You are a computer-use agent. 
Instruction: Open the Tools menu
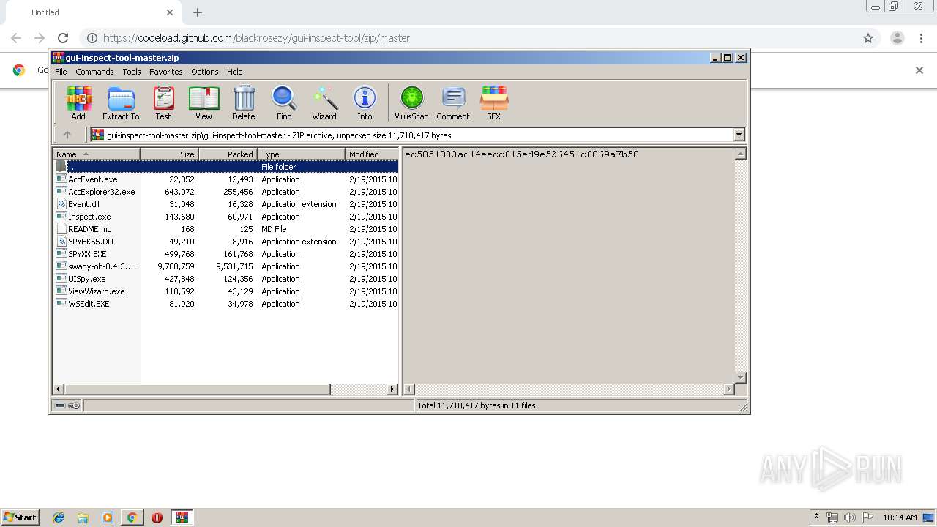(132, 72)
